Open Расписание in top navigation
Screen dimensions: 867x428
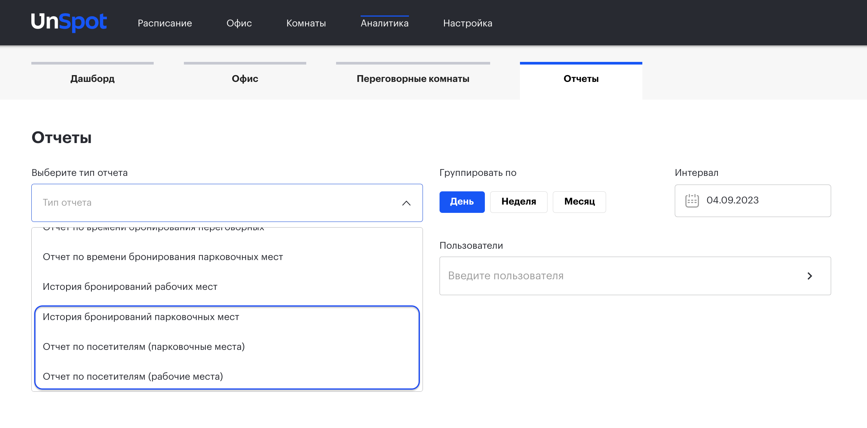pyautogui.click(x=165, y=23)
